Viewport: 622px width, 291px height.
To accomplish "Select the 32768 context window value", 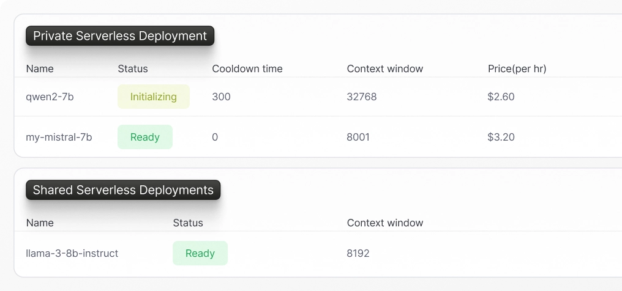I will click(x=361, y=97).
